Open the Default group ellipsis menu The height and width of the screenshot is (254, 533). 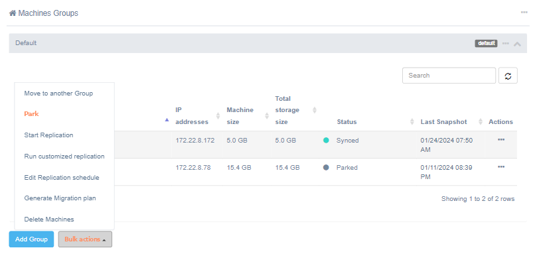(x=506, y=44)
